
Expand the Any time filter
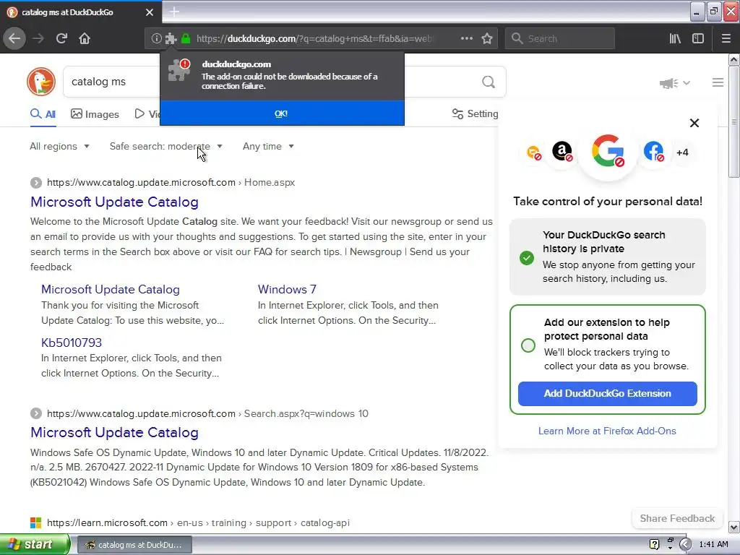269,146
